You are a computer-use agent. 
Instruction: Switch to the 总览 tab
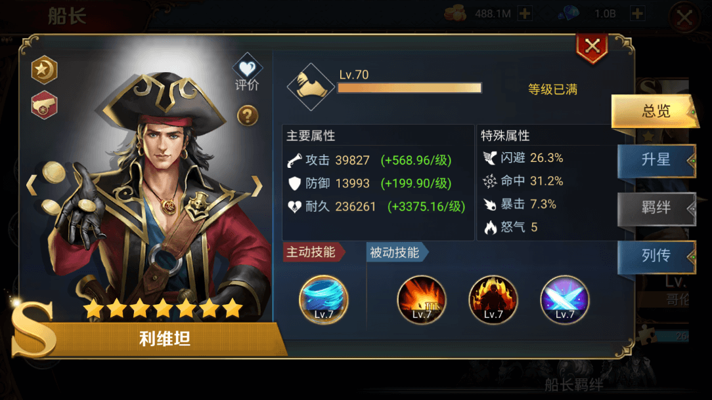click(x=656, y=111)
